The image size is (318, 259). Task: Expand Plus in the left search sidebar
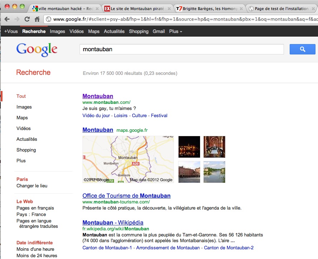pyautogui.click(x=21, y=161)
